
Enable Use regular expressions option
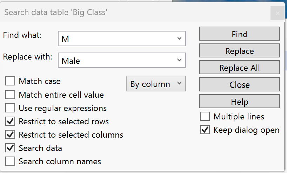[11, 108]
